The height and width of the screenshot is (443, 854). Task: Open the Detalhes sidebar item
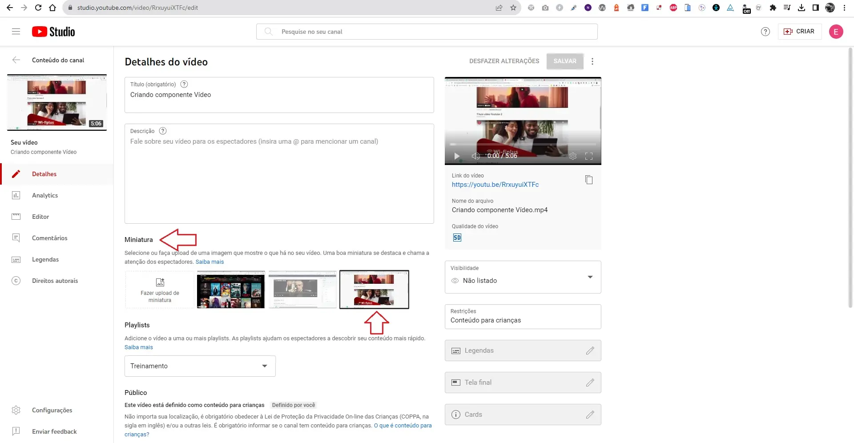57,174
